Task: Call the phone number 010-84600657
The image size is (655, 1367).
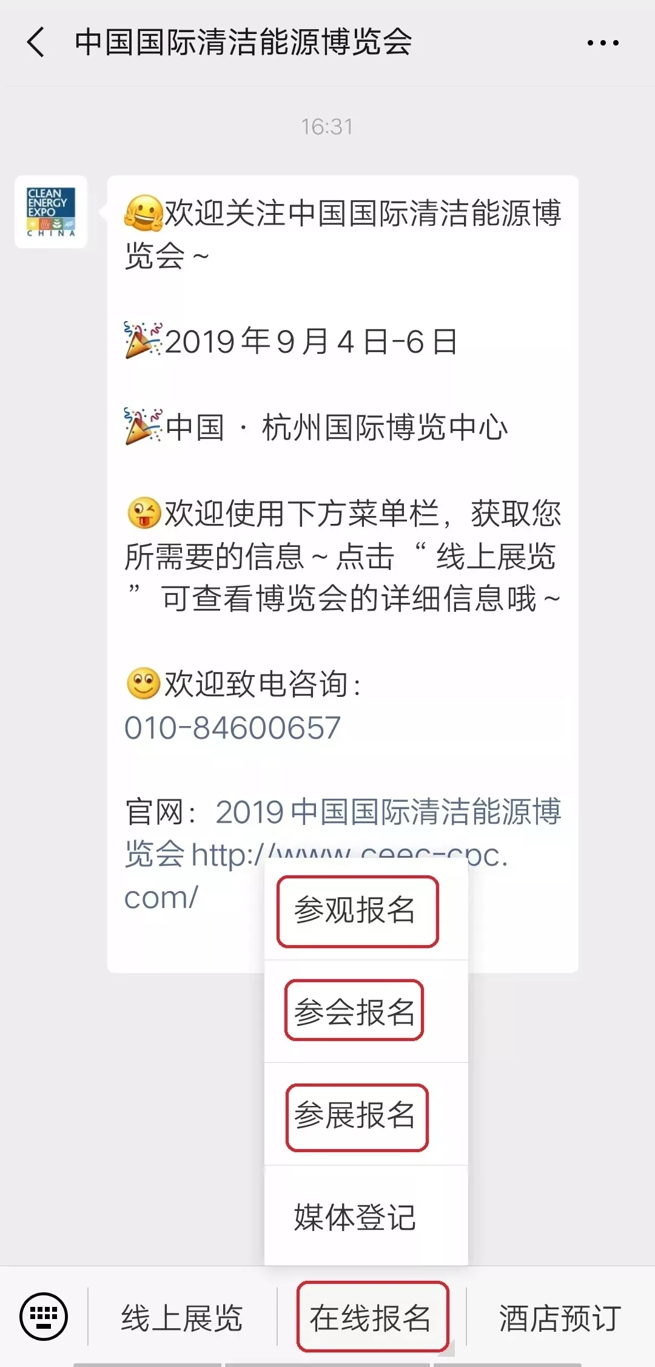Action: (x=232, y=727)
